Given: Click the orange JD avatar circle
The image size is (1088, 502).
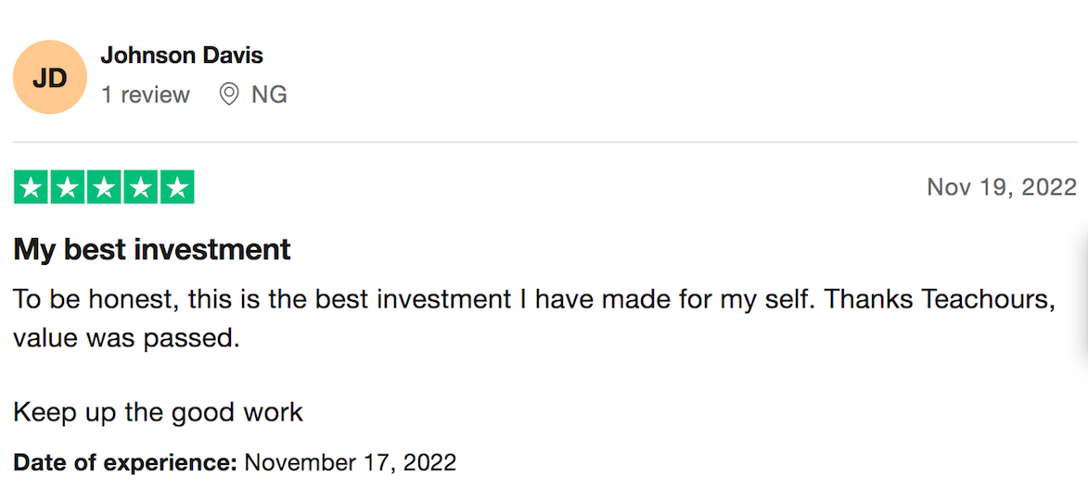Looking at the screenshot, I should pos(50,77).
